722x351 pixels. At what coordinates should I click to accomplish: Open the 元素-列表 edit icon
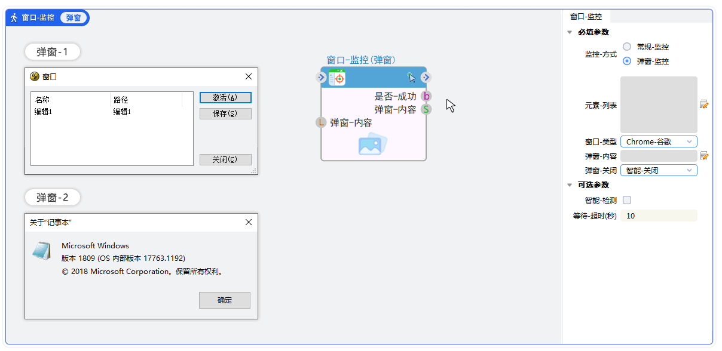[704, 104]
